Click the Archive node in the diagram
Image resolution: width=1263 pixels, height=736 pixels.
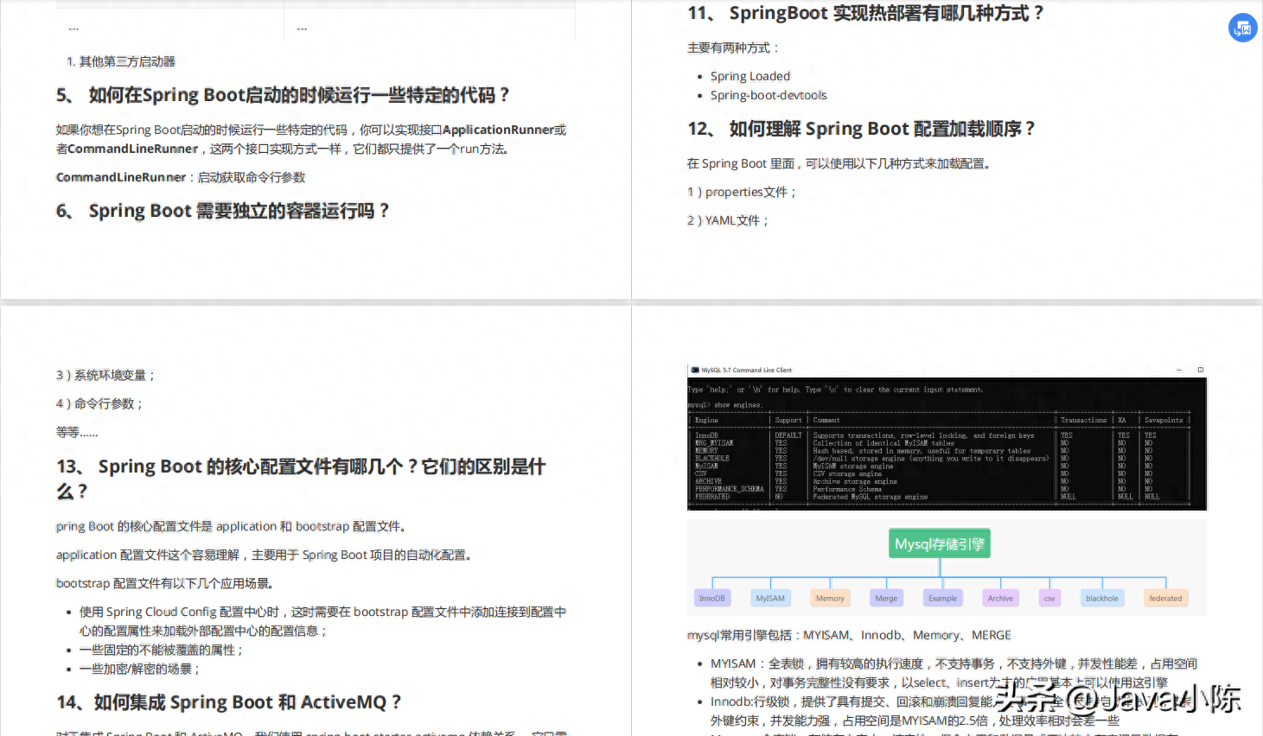(x=999, y=597)
